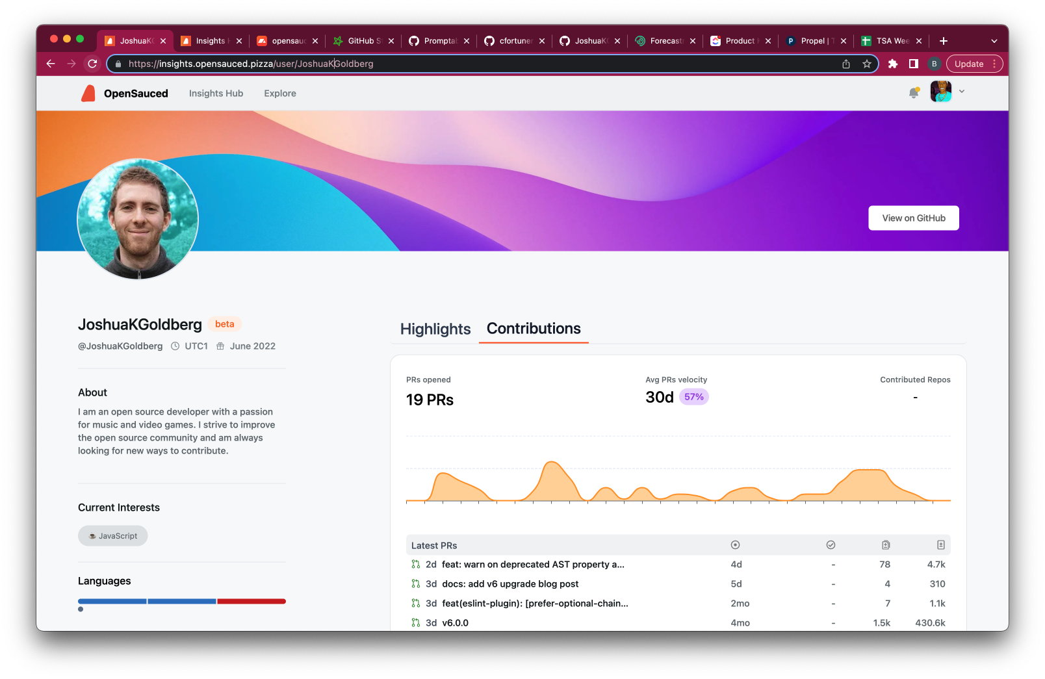The width and height of the screenshot is (1045, 679).
Task: Open notifications via the bell icon
Action: click(x=913, y=93)
